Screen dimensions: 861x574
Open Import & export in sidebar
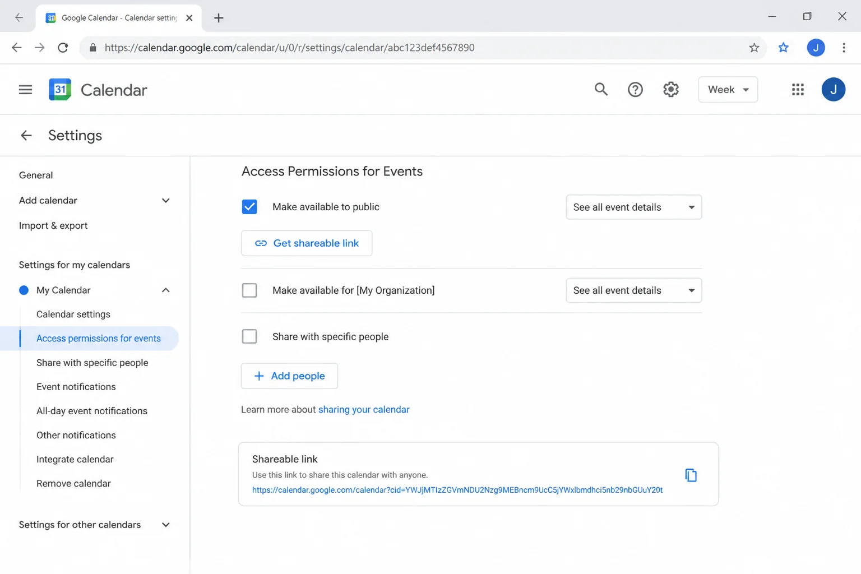click(53, 225)
